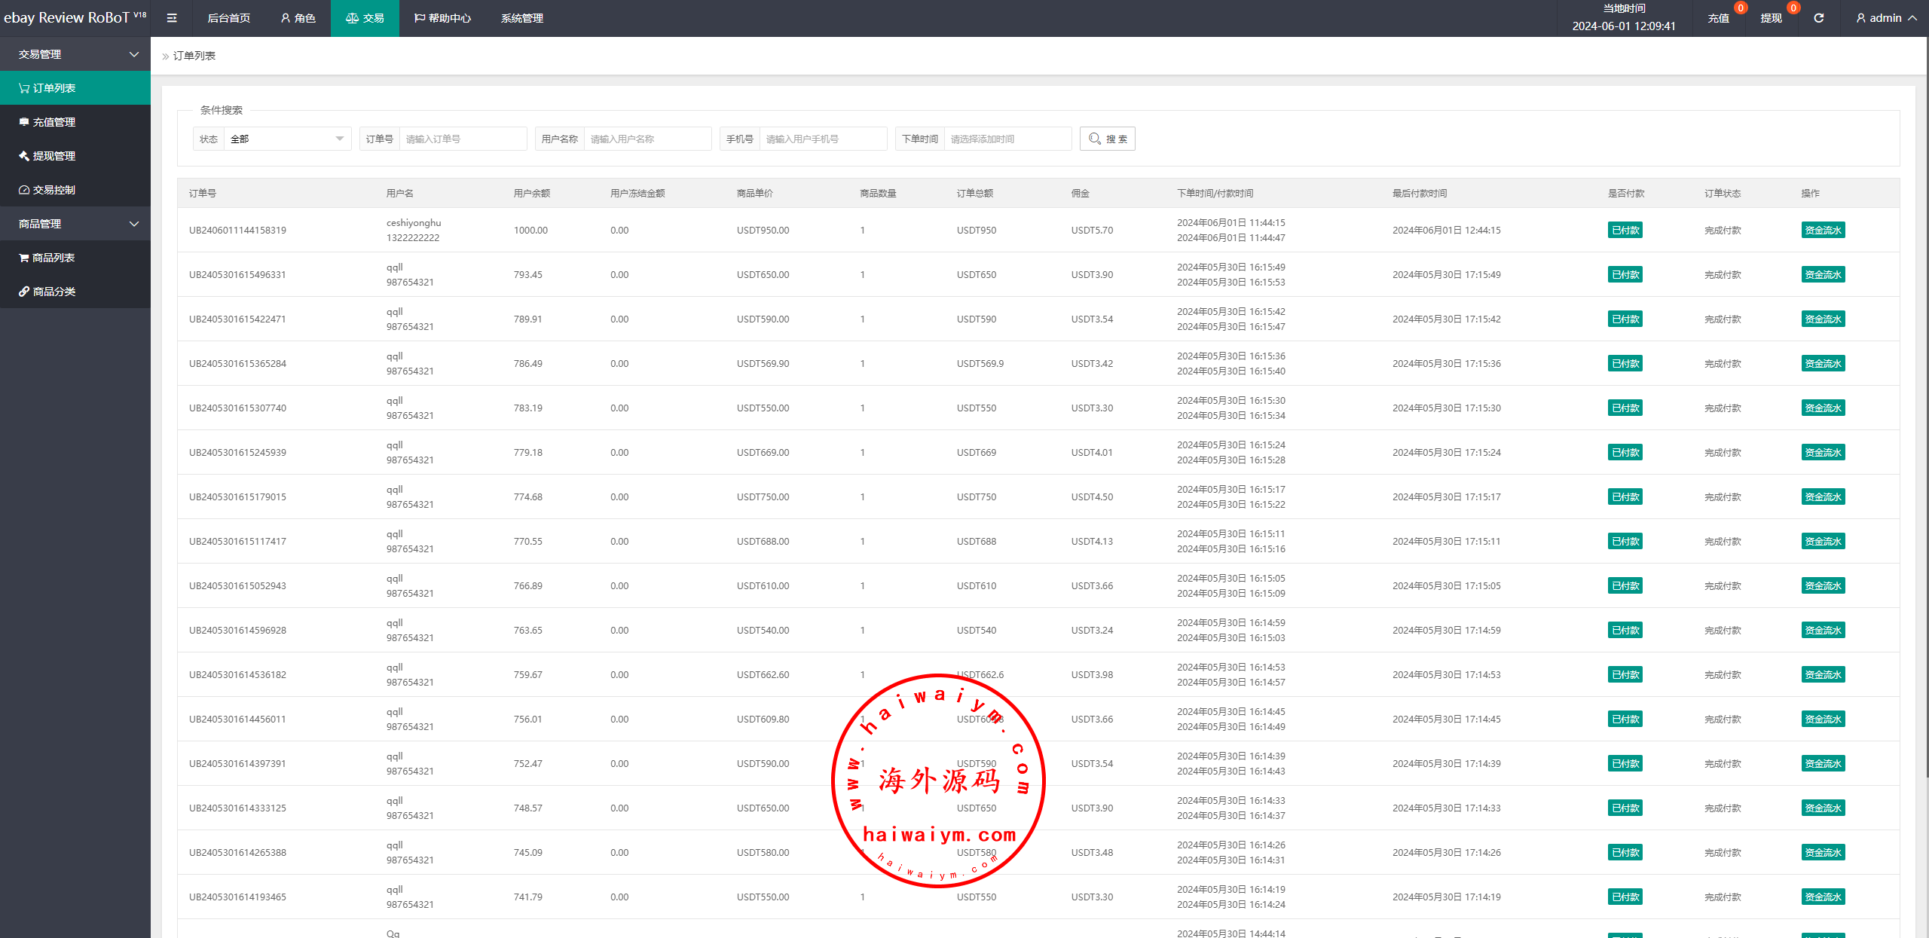
Task: Open 商品分类 in sidebar
Action: point(54,292)
